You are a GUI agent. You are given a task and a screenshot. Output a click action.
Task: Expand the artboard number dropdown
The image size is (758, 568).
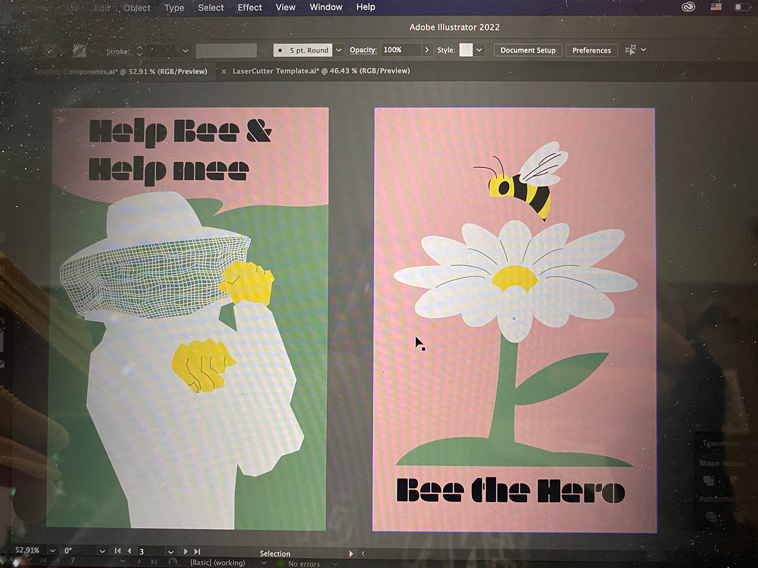[171, 552]
